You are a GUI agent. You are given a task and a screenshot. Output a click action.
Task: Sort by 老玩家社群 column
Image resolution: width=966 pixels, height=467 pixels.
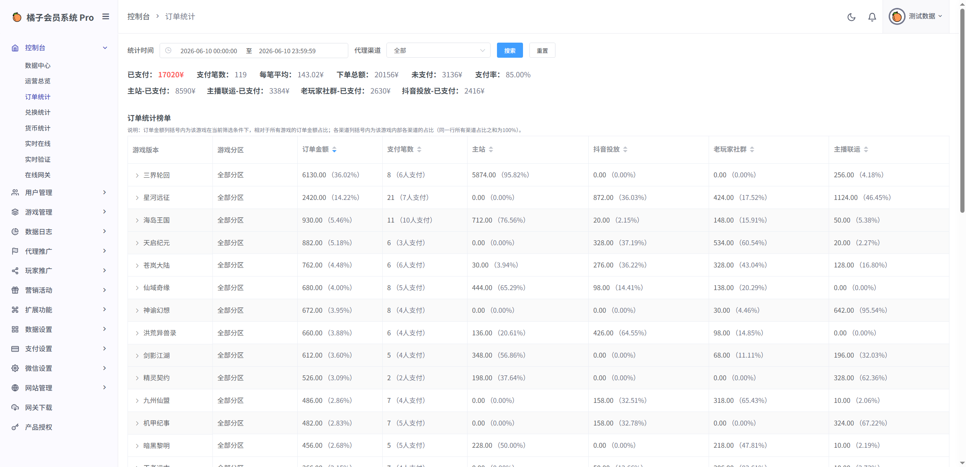click(x=752, y=149)
